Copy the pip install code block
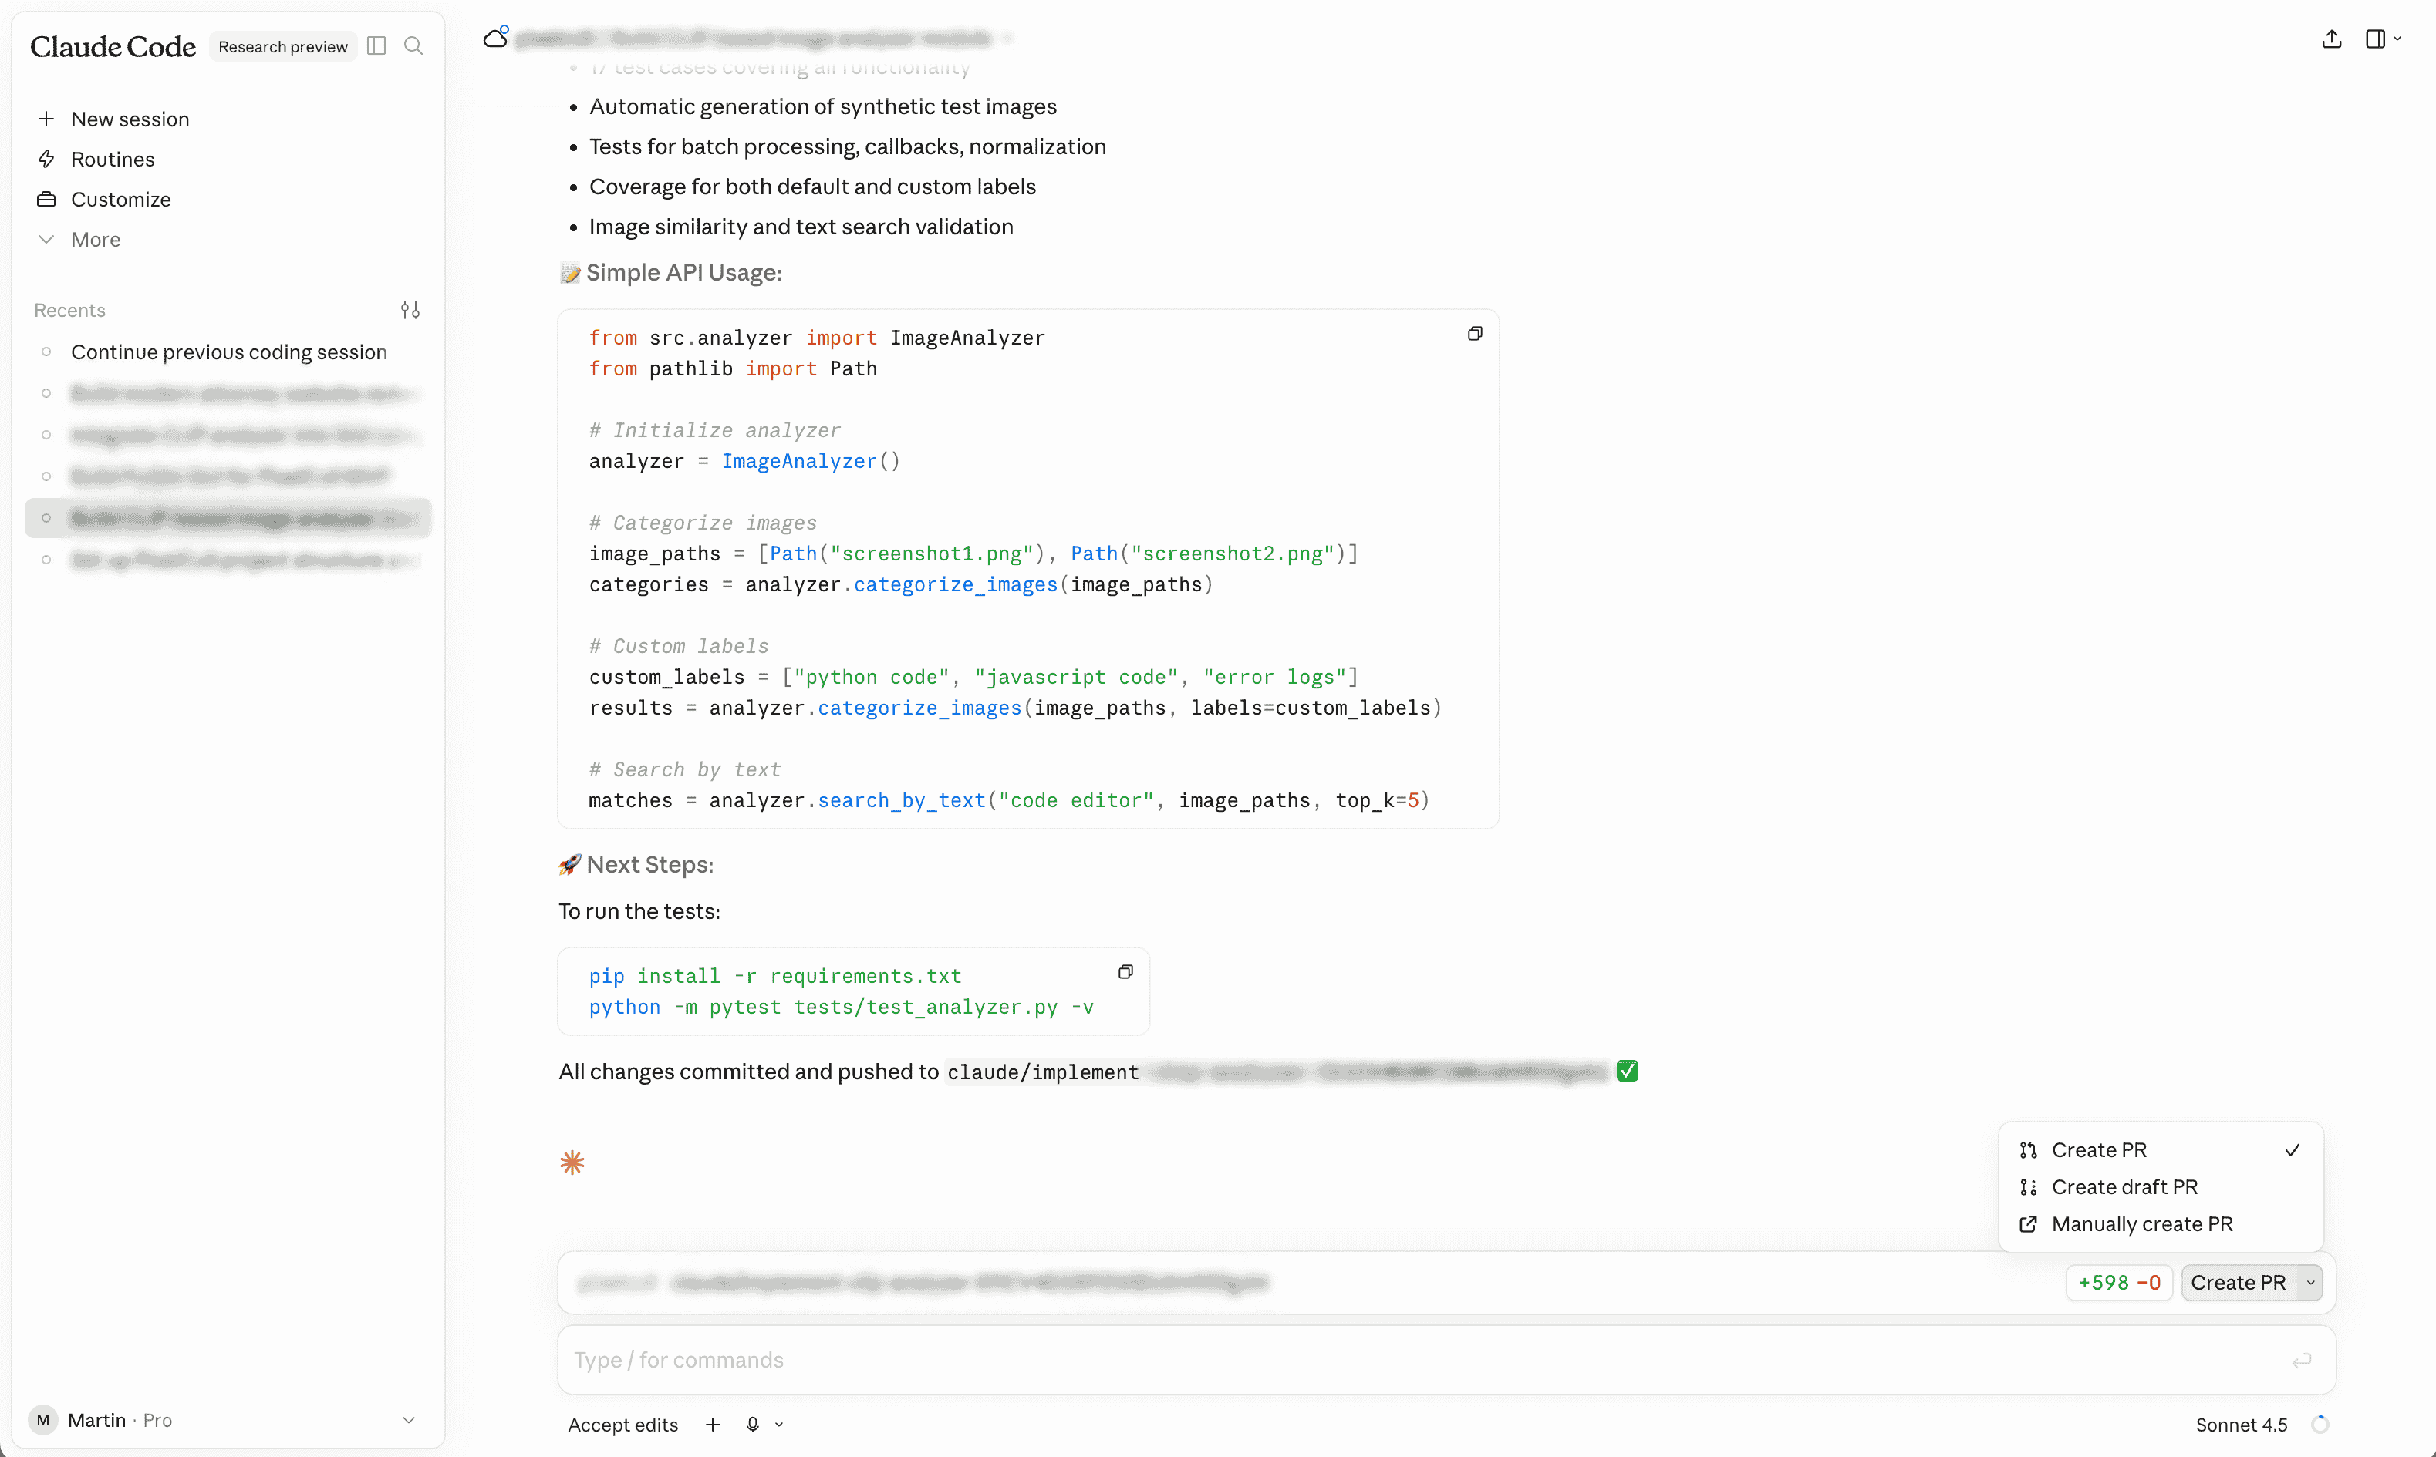Viewport: 2436px width, 1457px height. (1125, 972)
